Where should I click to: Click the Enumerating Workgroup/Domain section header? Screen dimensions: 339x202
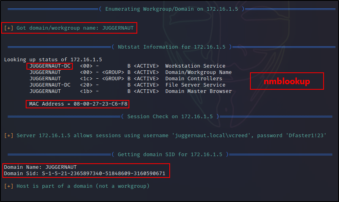coord(172,9)
